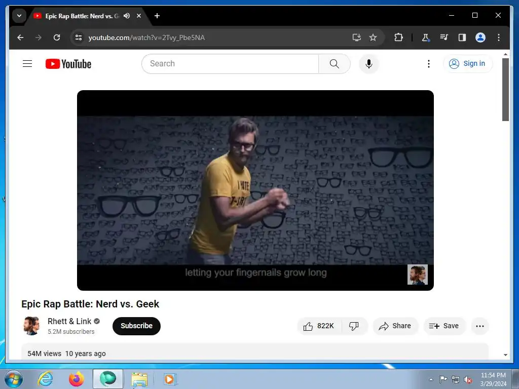Open the taskbar clock 11:54 PM

tap(493, 379)
